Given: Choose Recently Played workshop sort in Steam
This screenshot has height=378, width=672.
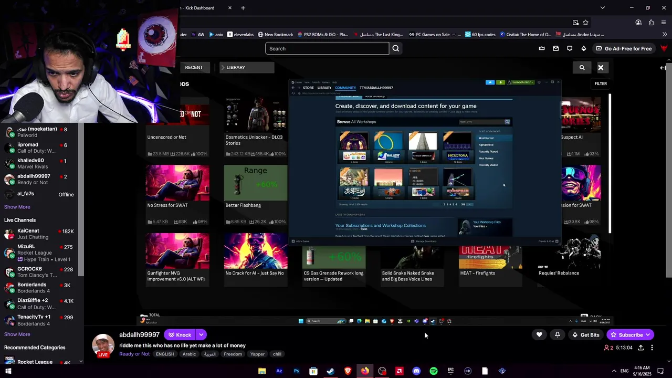Looking at the screenshot, I should (488, 152).
